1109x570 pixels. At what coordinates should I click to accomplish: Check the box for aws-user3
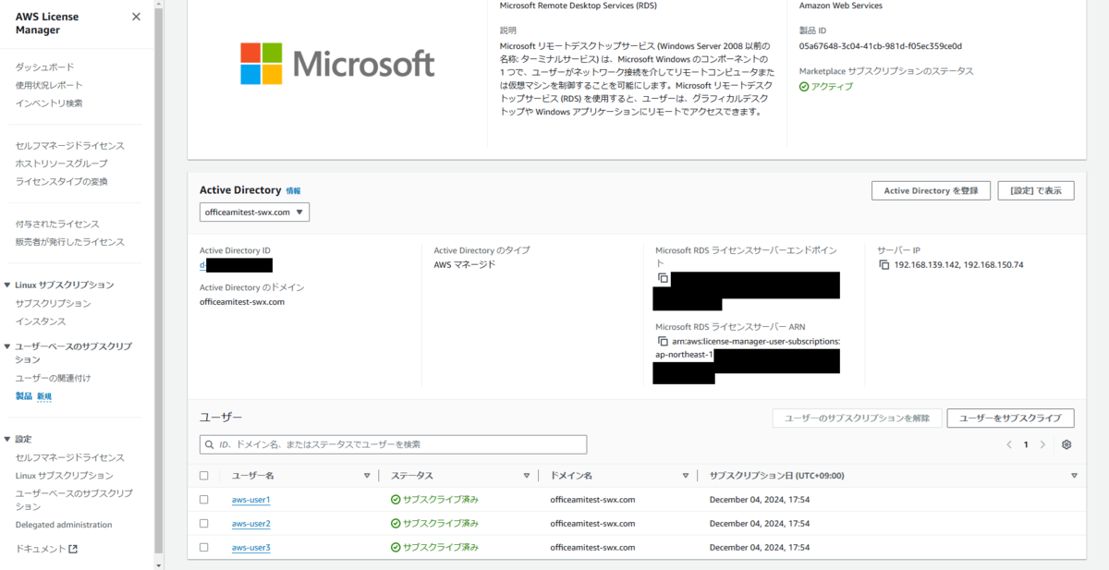pos(204,547)
